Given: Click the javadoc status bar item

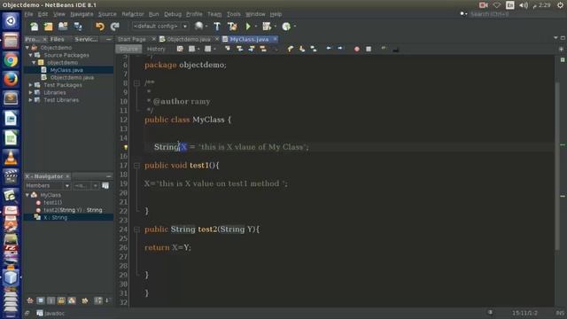Looking at the screenshot, I should click(x=50, y=313).
